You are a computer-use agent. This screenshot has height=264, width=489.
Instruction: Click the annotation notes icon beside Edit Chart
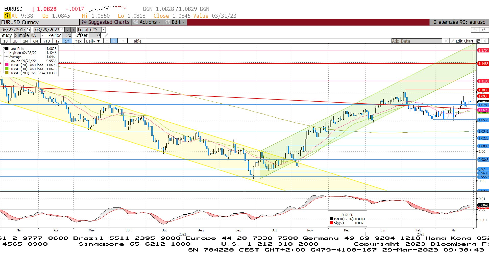[478, 41]
